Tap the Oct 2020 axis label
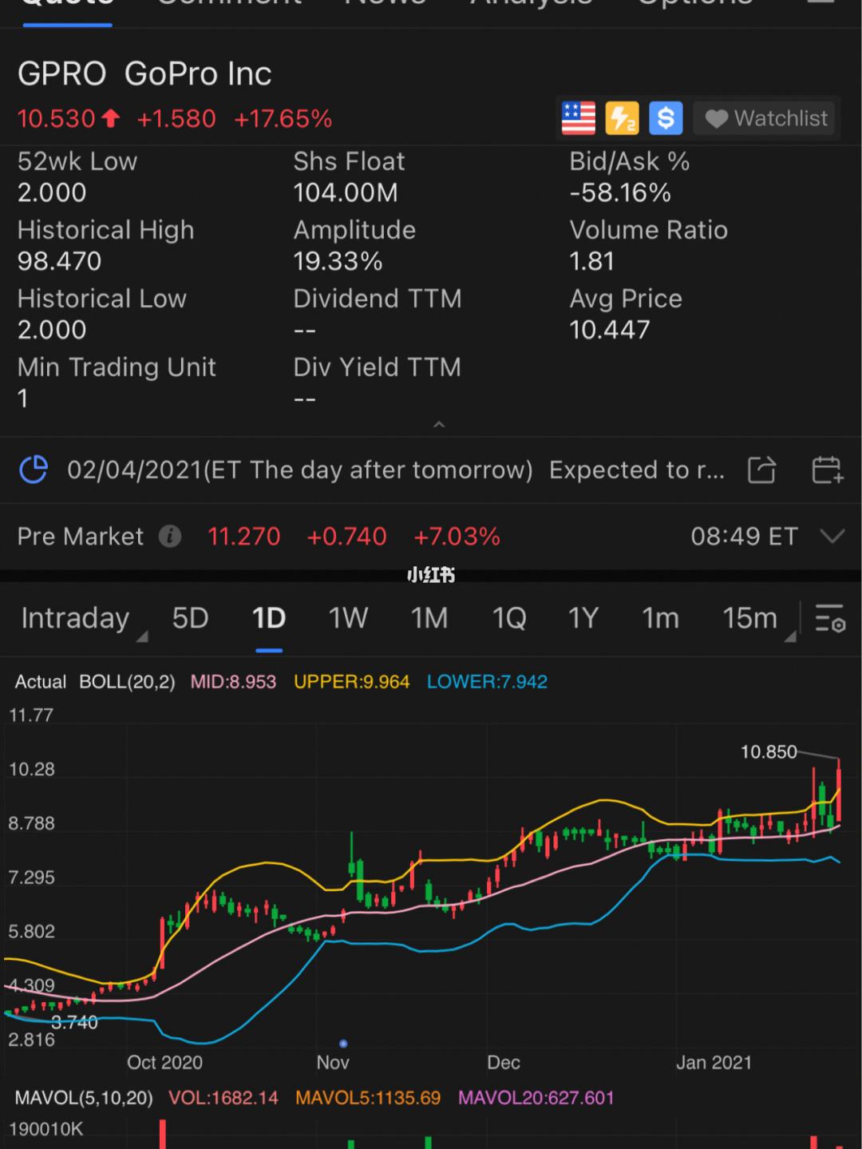Viewport: 862px width, 1149px height. [164, 1063]
